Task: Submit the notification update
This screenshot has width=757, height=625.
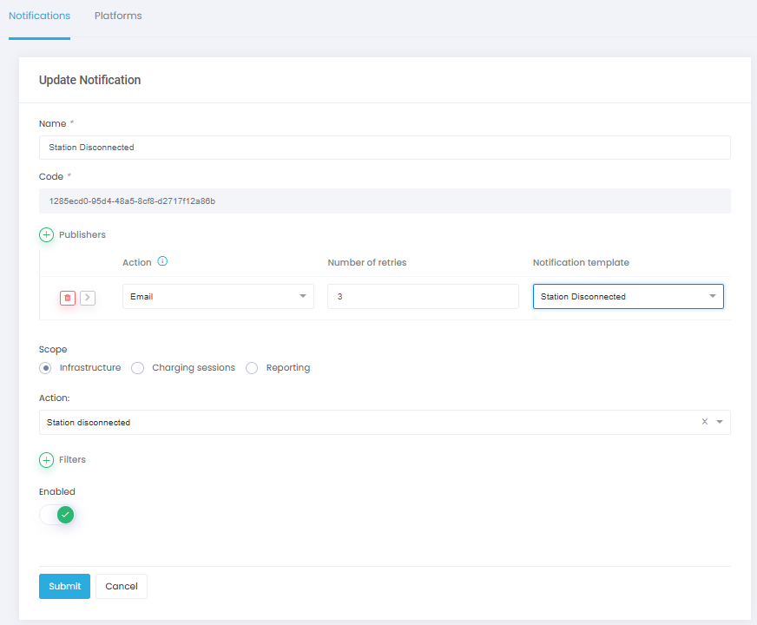Action: point(64,586)
